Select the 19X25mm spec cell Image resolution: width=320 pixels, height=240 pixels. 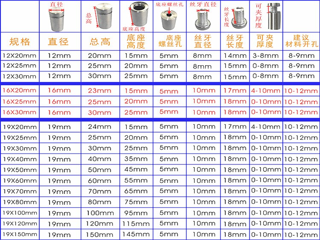pos(20,138)
